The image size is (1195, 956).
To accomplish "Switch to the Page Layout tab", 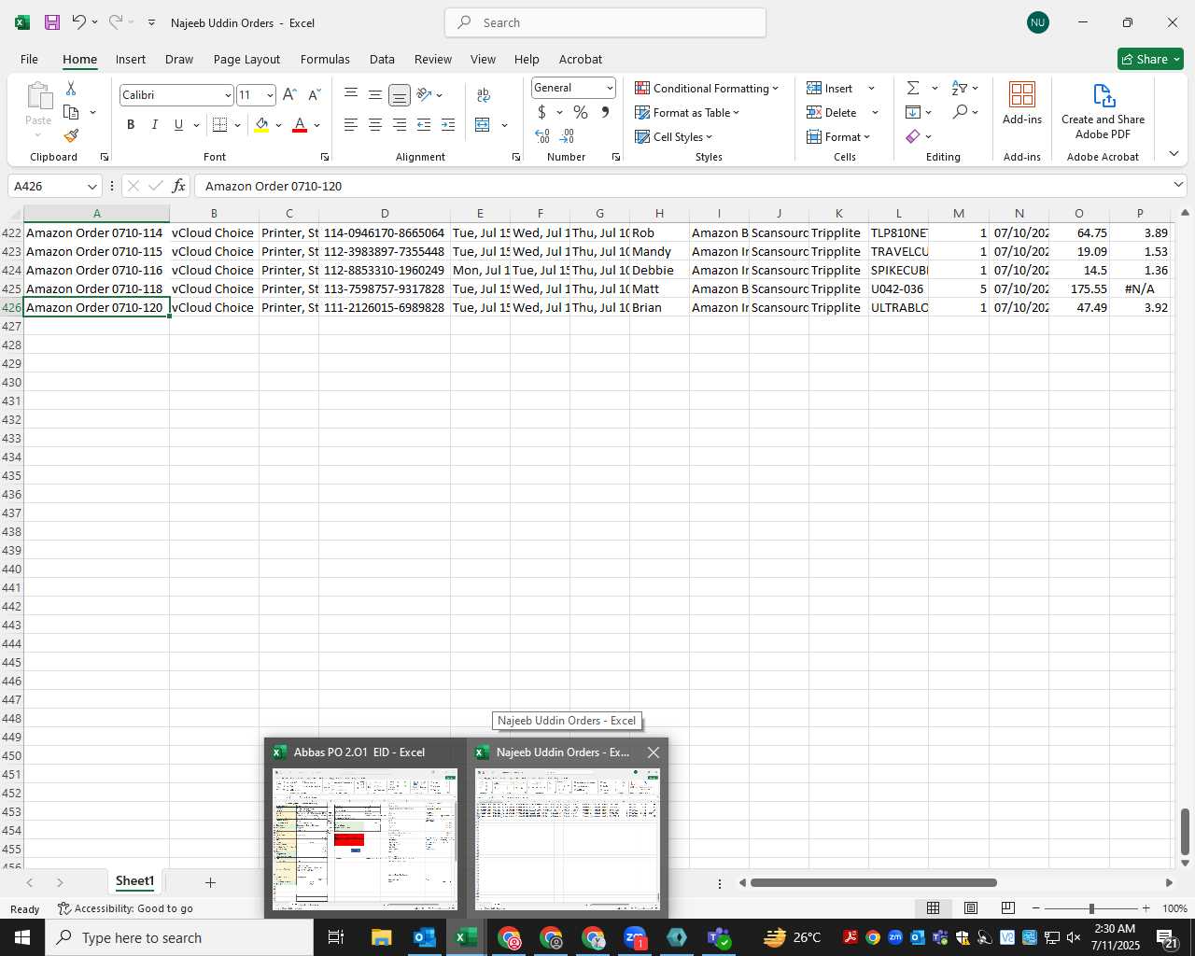I will tap(246, 59).
